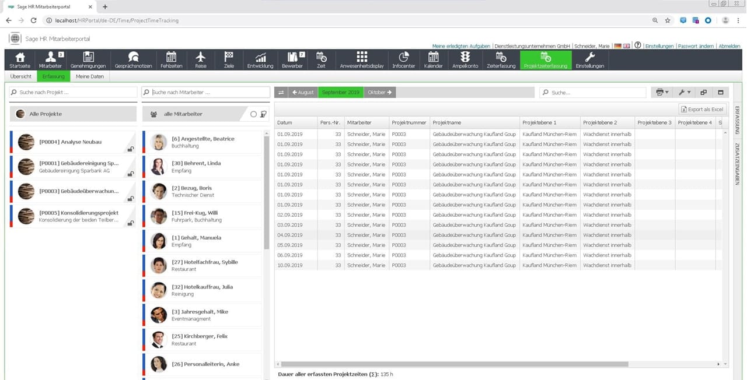
Task: Open Anwesenheitsdisplay module
Action: [362, 60]
